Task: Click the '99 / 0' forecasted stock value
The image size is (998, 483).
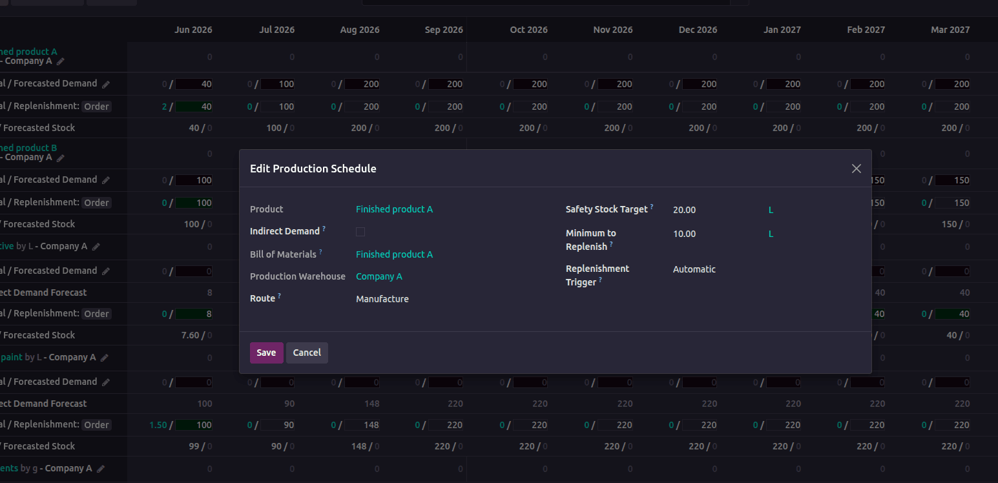Action: (x=200, y=446)
